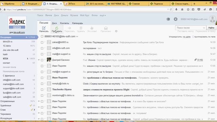The width and height of the screenshot is (217, 122).
Task: Check the zakaz@kit003.ru message checkbox
Action: click(x=42, y=42)
